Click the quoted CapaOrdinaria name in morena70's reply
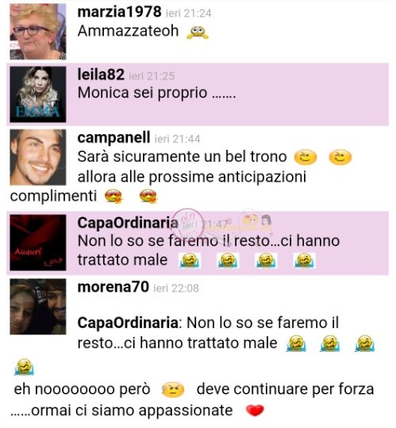The width and height of the screenshot is (396, 428). click(128, 323)
